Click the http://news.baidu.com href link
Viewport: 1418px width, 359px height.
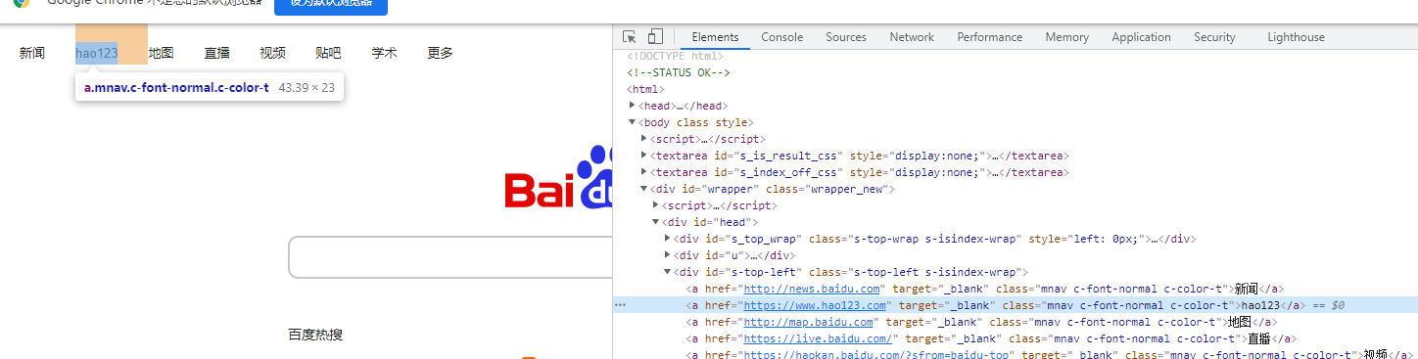tap(812, 289)
